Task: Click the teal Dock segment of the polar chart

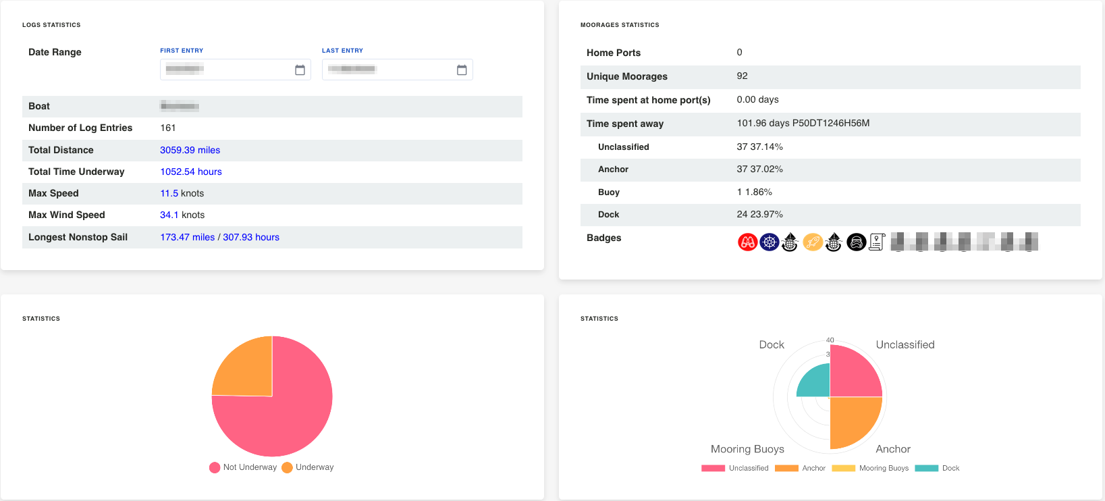Action: [x=817, y=383]
